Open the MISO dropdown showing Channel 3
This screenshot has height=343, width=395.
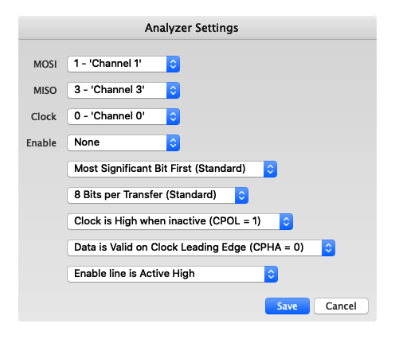(123, 90)
